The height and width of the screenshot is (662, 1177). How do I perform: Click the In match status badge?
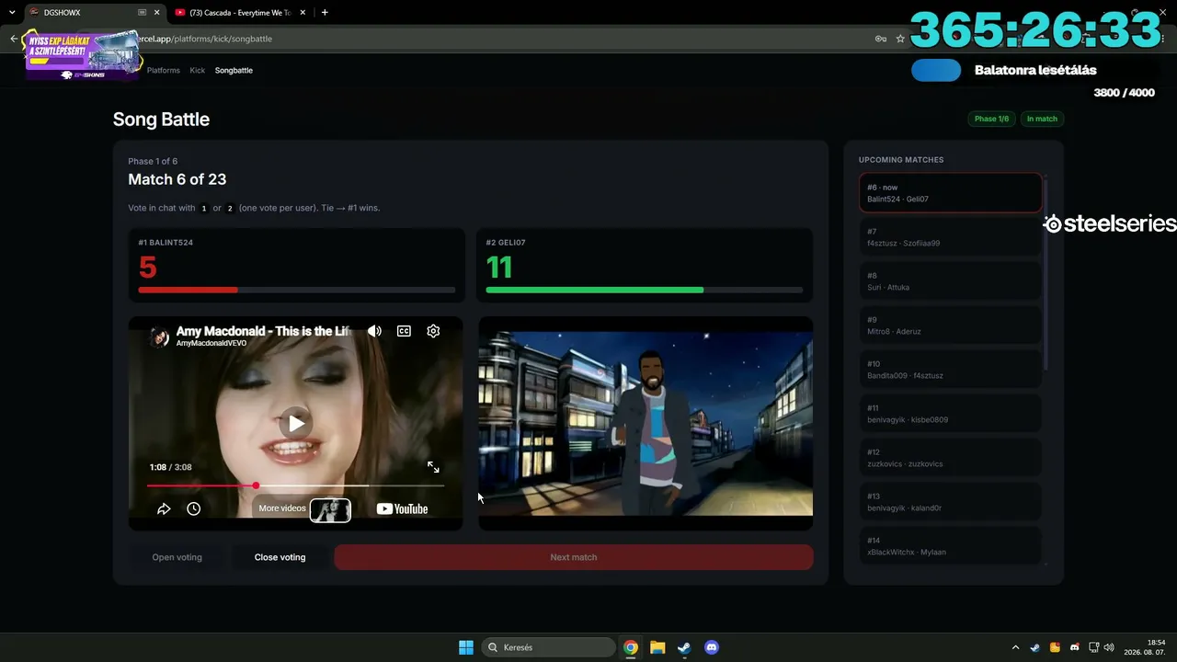(x=1042, y=119)
